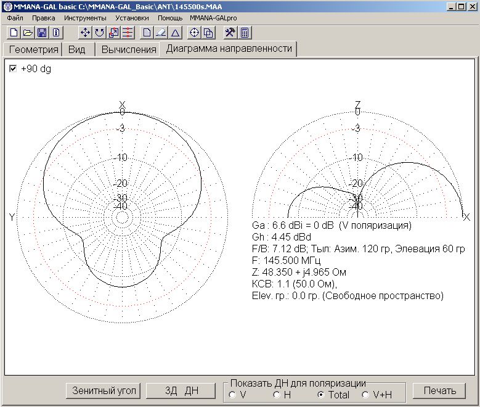Click the crosshair target toolbar icon
This screenshot has width=480, height=407.
point(195,33)
